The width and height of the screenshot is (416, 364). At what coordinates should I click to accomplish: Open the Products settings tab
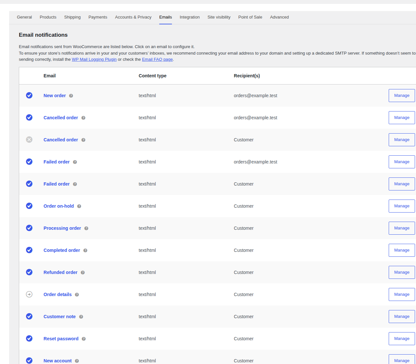(x=48, y=17)
